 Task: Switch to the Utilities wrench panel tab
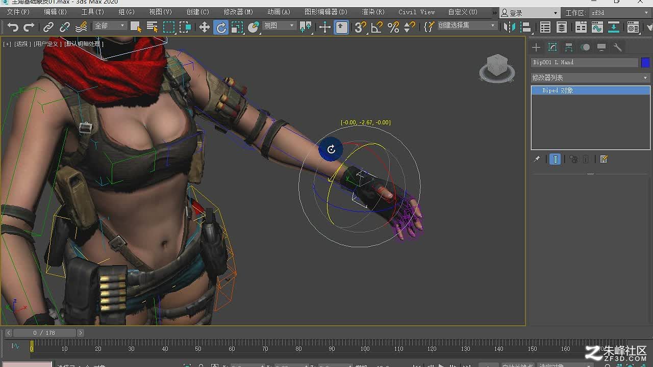[618, 47]
